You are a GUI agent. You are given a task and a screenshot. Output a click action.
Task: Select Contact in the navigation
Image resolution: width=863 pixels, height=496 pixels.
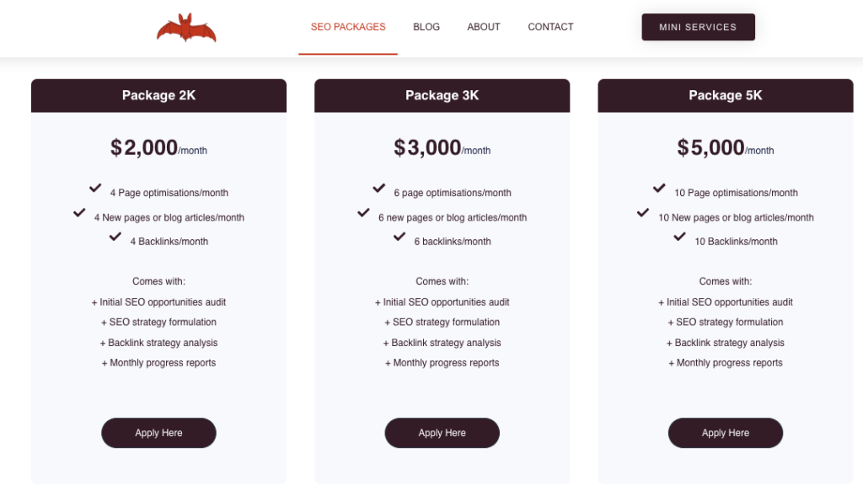tap(550, 27)
